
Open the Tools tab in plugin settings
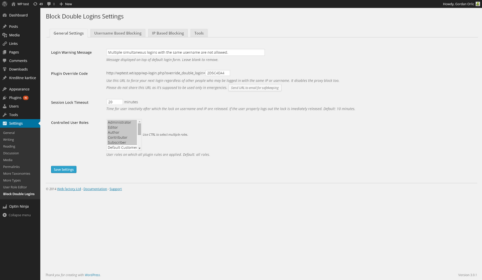(x=199, y=33)
